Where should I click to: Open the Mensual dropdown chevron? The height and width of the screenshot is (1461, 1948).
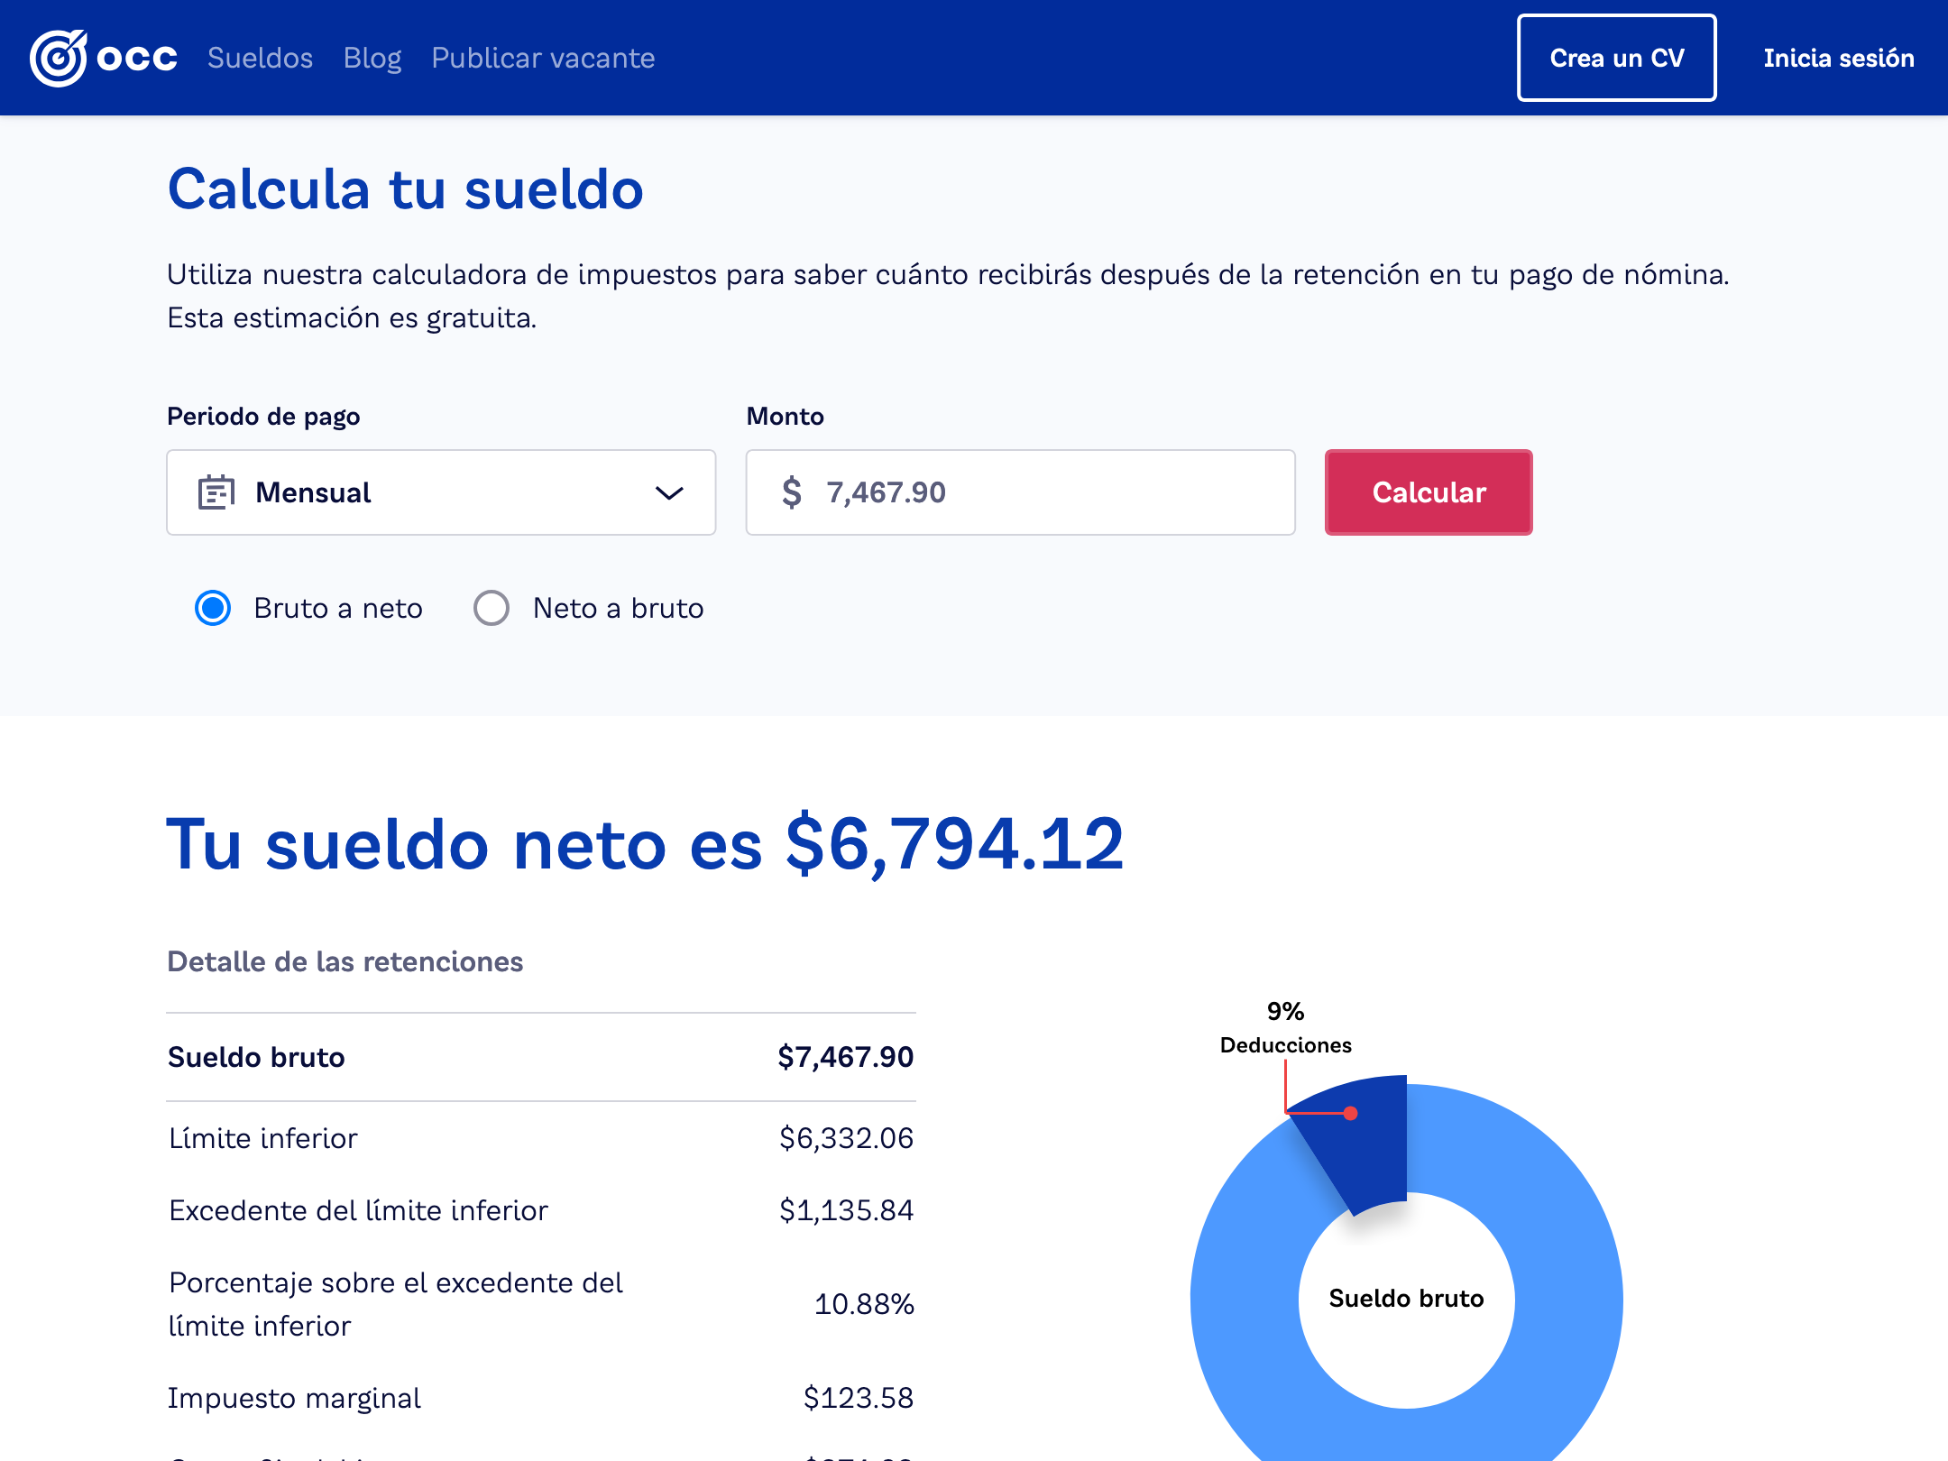[x=668, y=493]
